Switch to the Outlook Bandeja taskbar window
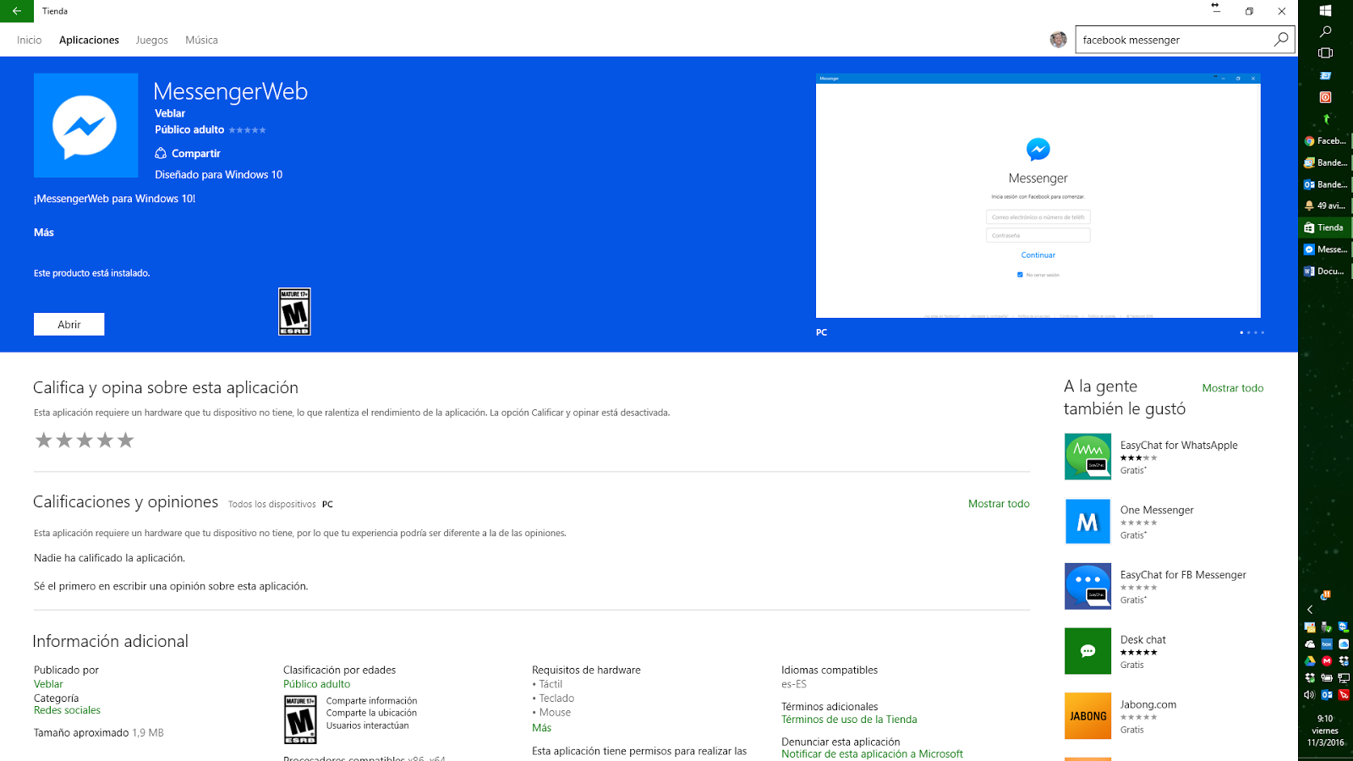Image resolution: width=1353 pixels, height=761 pixels. click(1325, 184)
